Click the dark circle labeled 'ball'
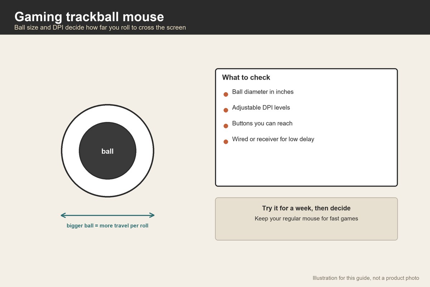Screen dimensions: 430x287 tap(107, 151)
